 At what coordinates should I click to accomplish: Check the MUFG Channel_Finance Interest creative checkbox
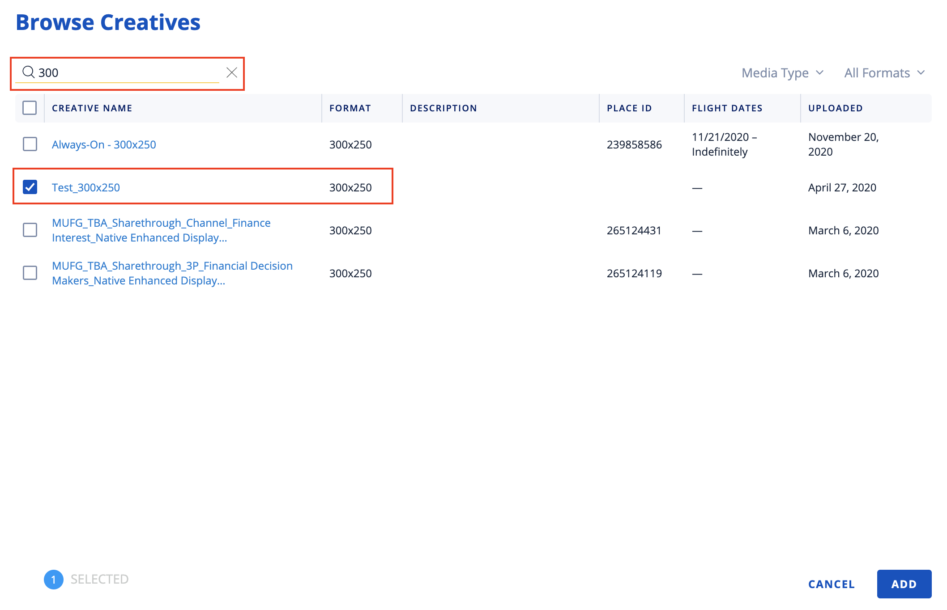pyautogui.click(x=30, y=230)
